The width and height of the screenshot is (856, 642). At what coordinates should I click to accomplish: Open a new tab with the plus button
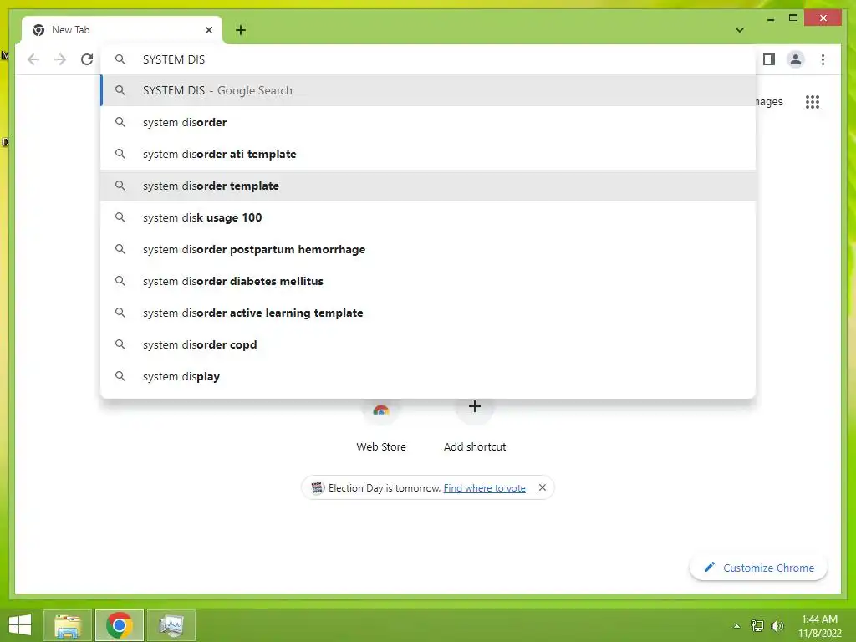pos(241,30)
